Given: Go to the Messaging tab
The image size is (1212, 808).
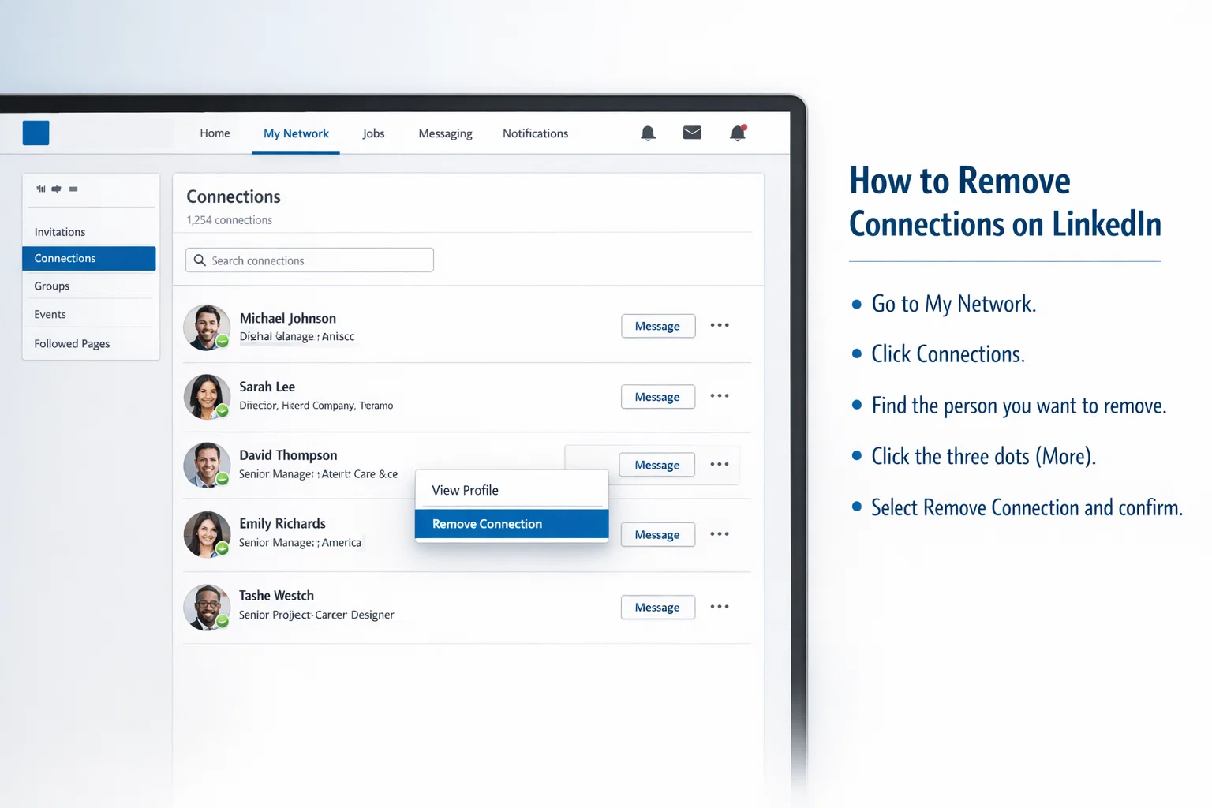Looking at the screenshot, I should (445, 133).
